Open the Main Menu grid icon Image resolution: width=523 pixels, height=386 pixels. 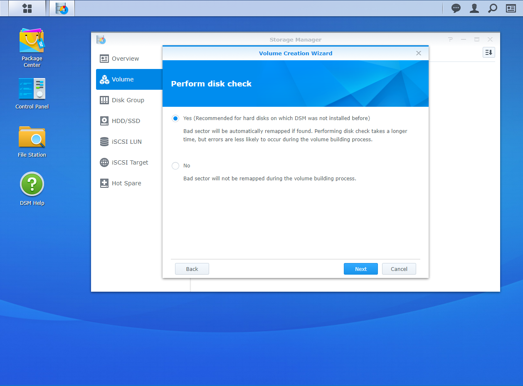(x=27, y=8)
